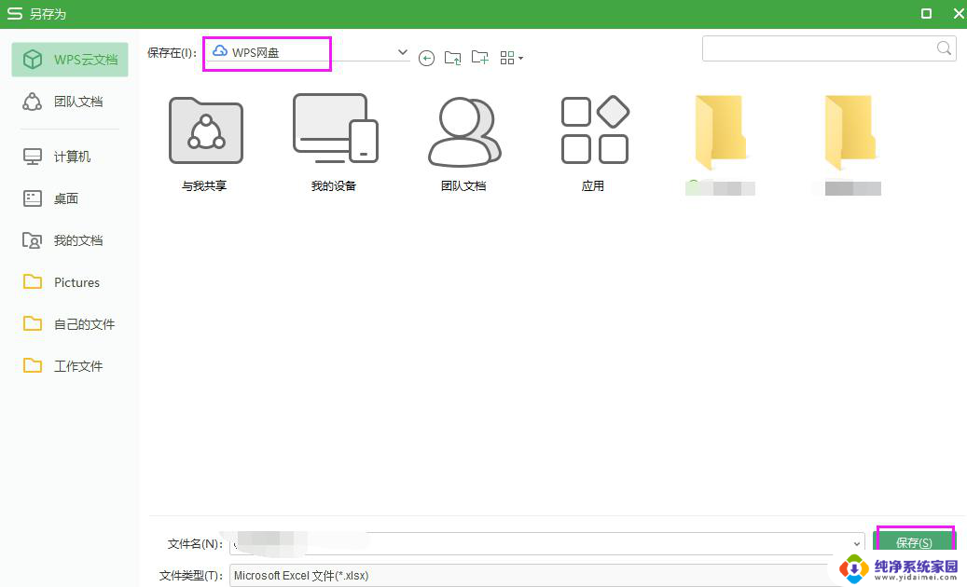This screenshot has height=587, width=967.
Task: Open the 与我共享 shared folder
Action: point(205,143)
